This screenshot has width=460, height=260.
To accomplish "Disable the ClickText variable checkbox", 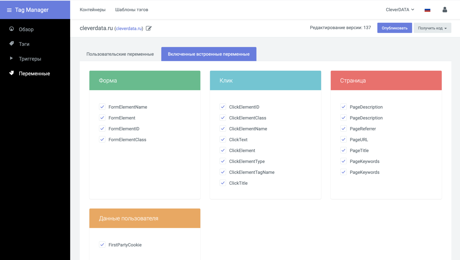I will pyautogui.click(x=223, y=139).
